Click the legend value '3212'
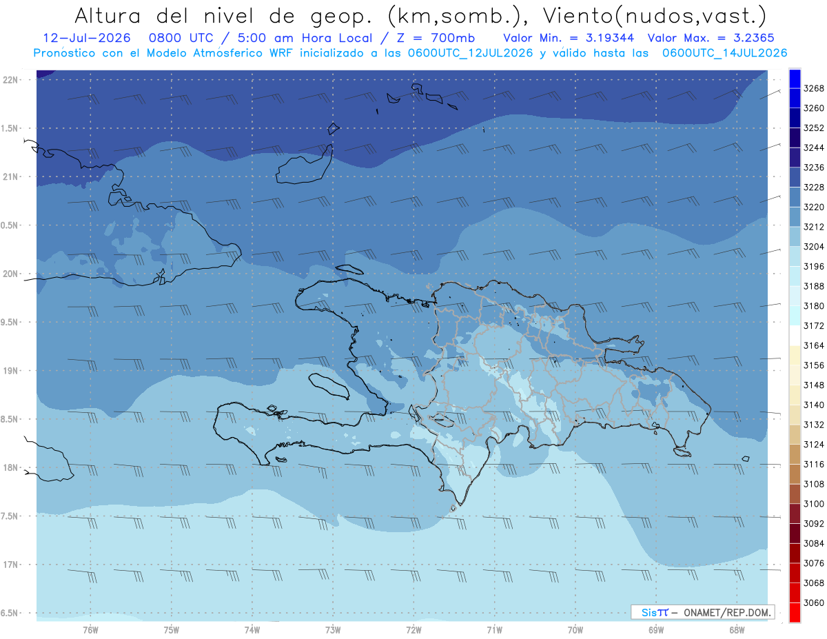 pyautogui.click(x=814, y=227)
